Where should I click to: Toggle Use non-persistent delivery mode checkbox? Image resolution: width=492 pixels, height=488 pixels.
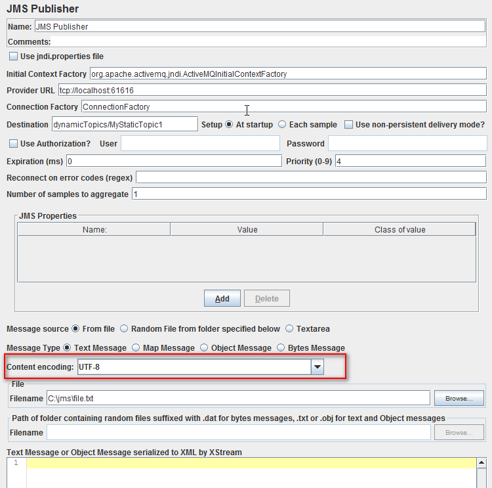pyautogui.click(x=349, y=125)
